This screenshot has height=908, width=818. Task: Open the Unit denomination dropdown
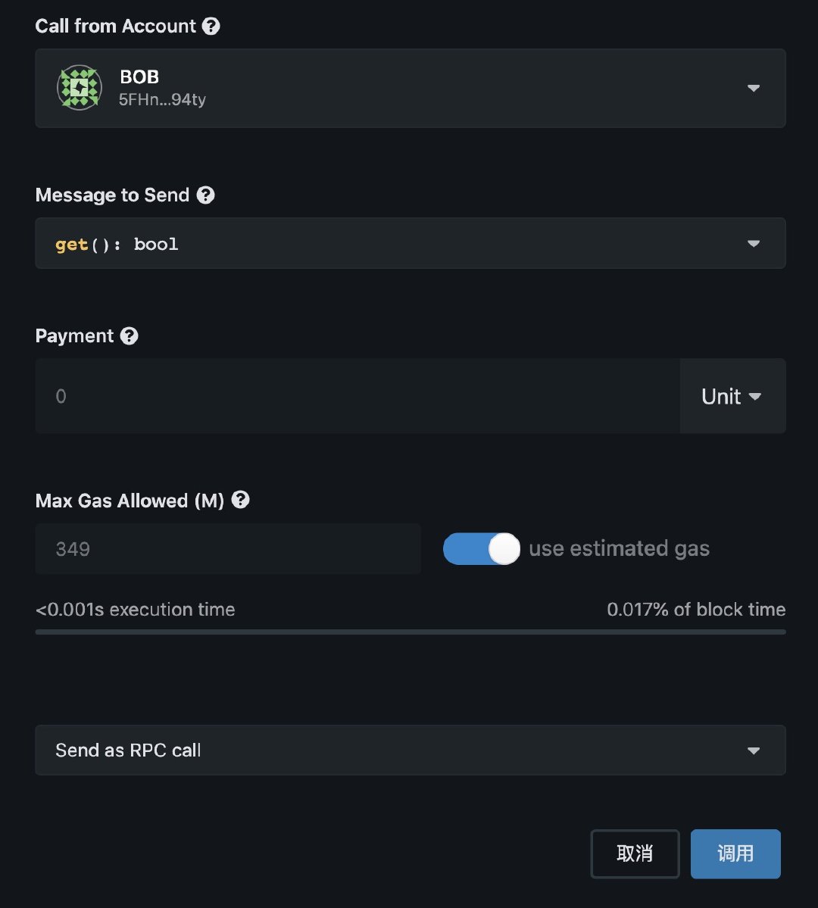[732, 396]
